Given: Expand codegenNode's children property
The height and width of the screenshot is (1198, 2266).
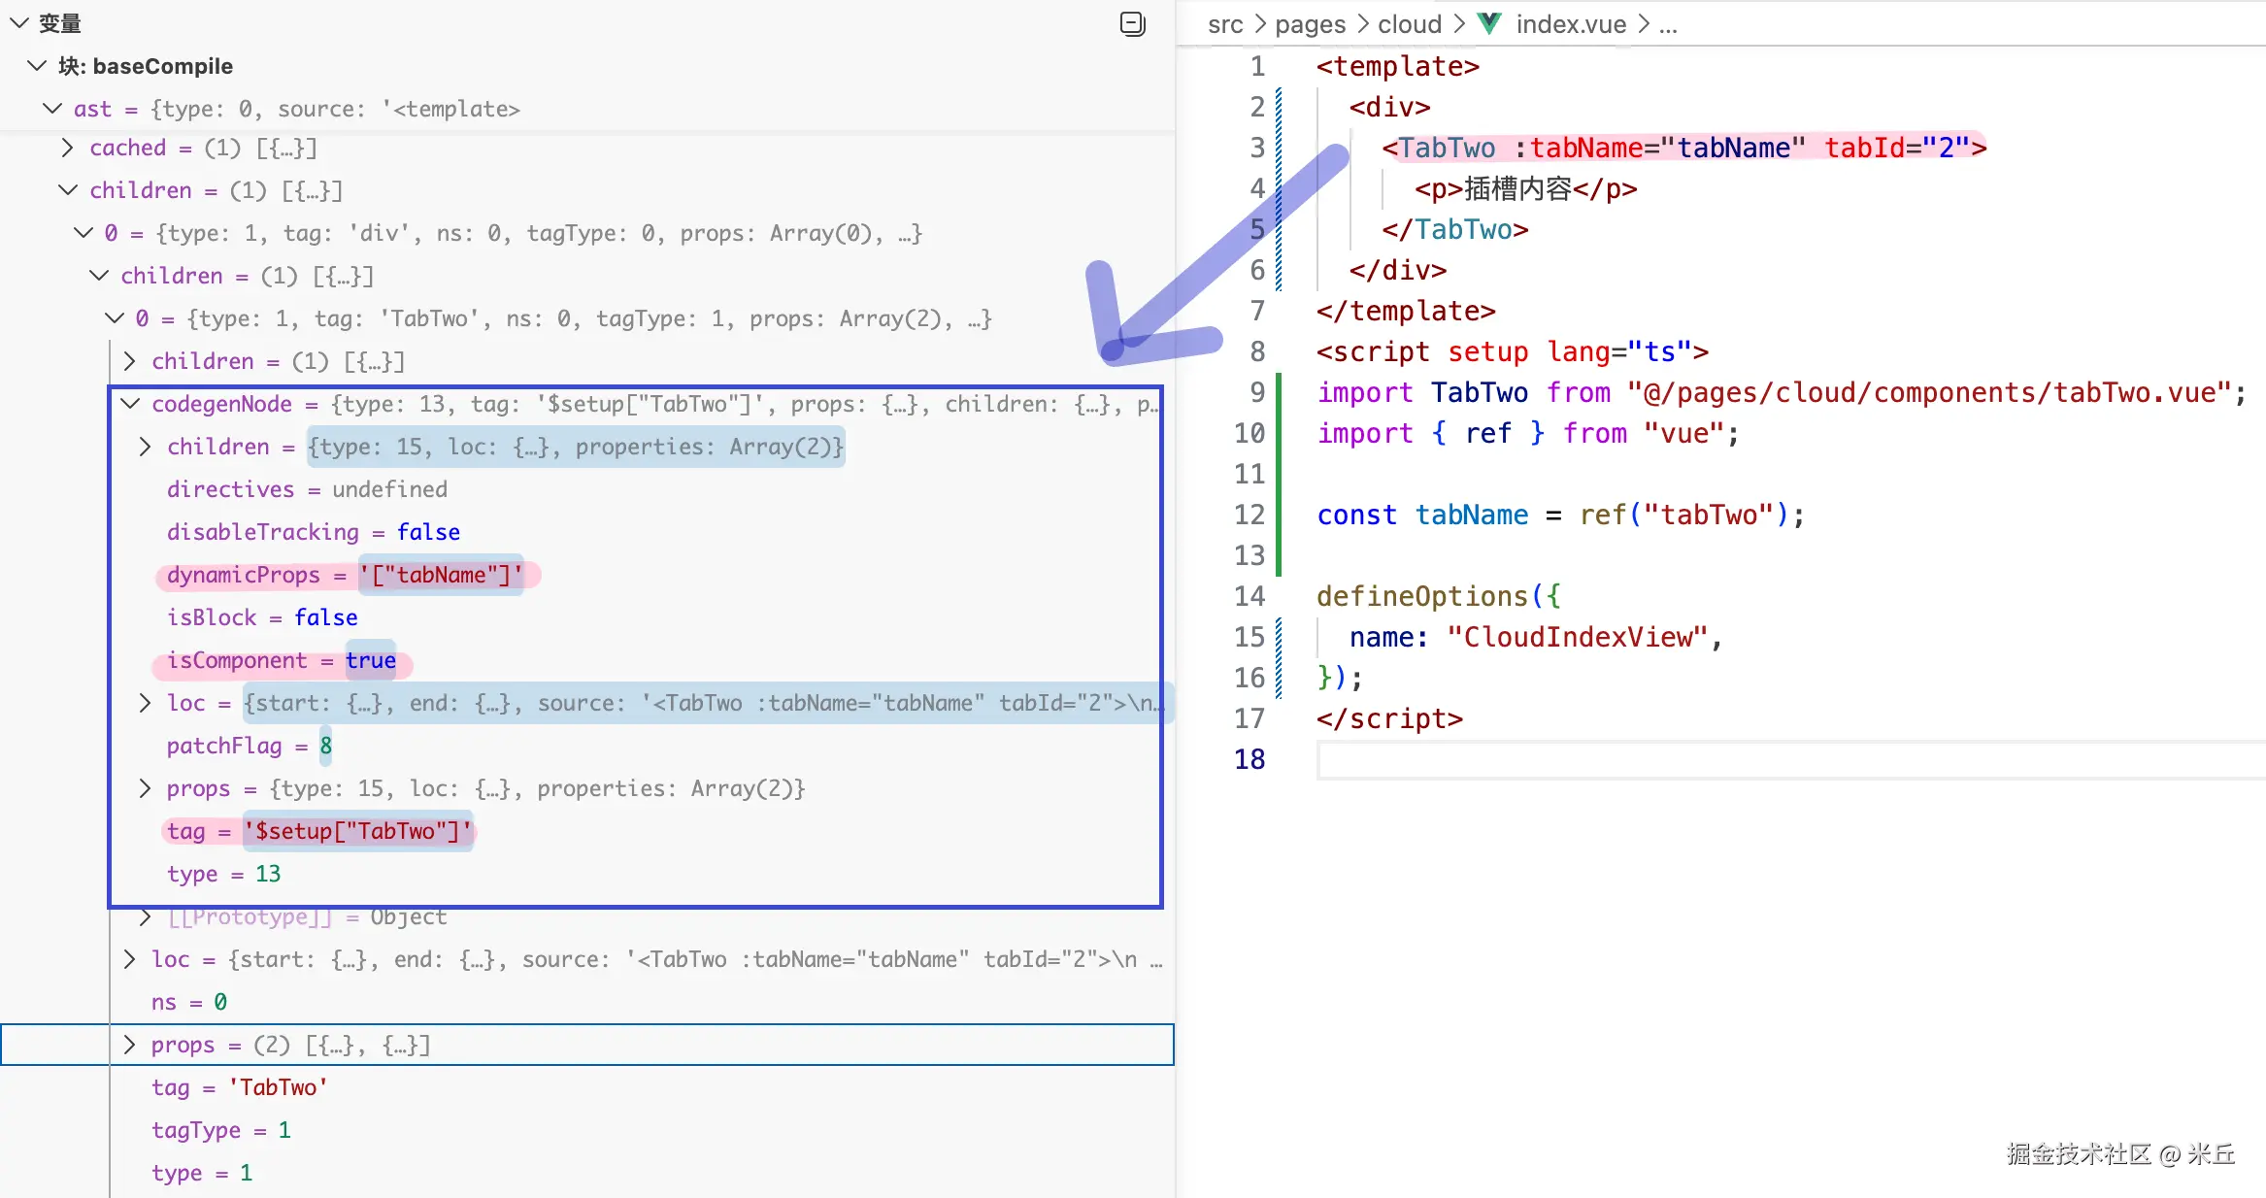Looking at the screenshot, I should pos(145,447).
